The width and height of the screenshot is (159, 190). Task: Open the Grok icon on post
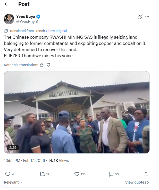pos(140,17)
